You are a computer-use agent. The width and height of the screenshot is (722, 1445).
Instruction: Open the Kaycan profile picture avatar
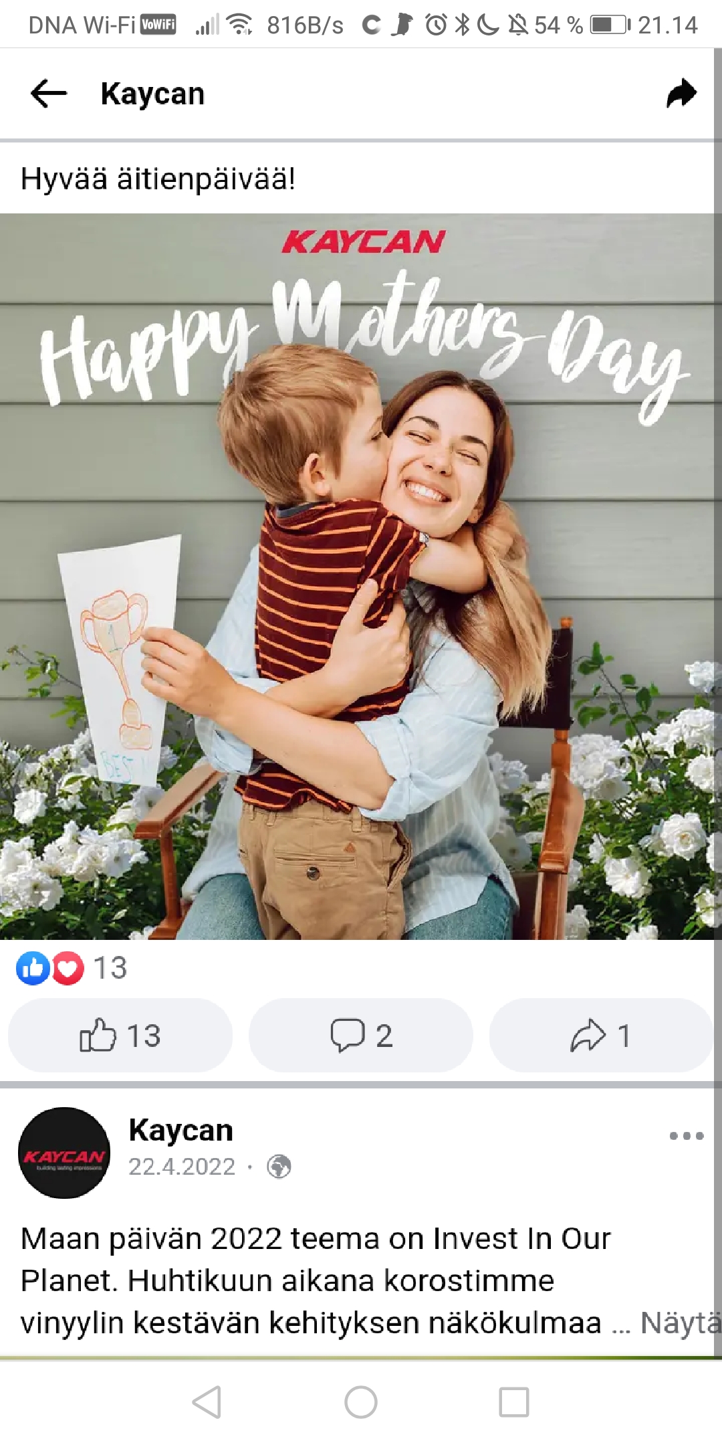(x=64, y=1152)
